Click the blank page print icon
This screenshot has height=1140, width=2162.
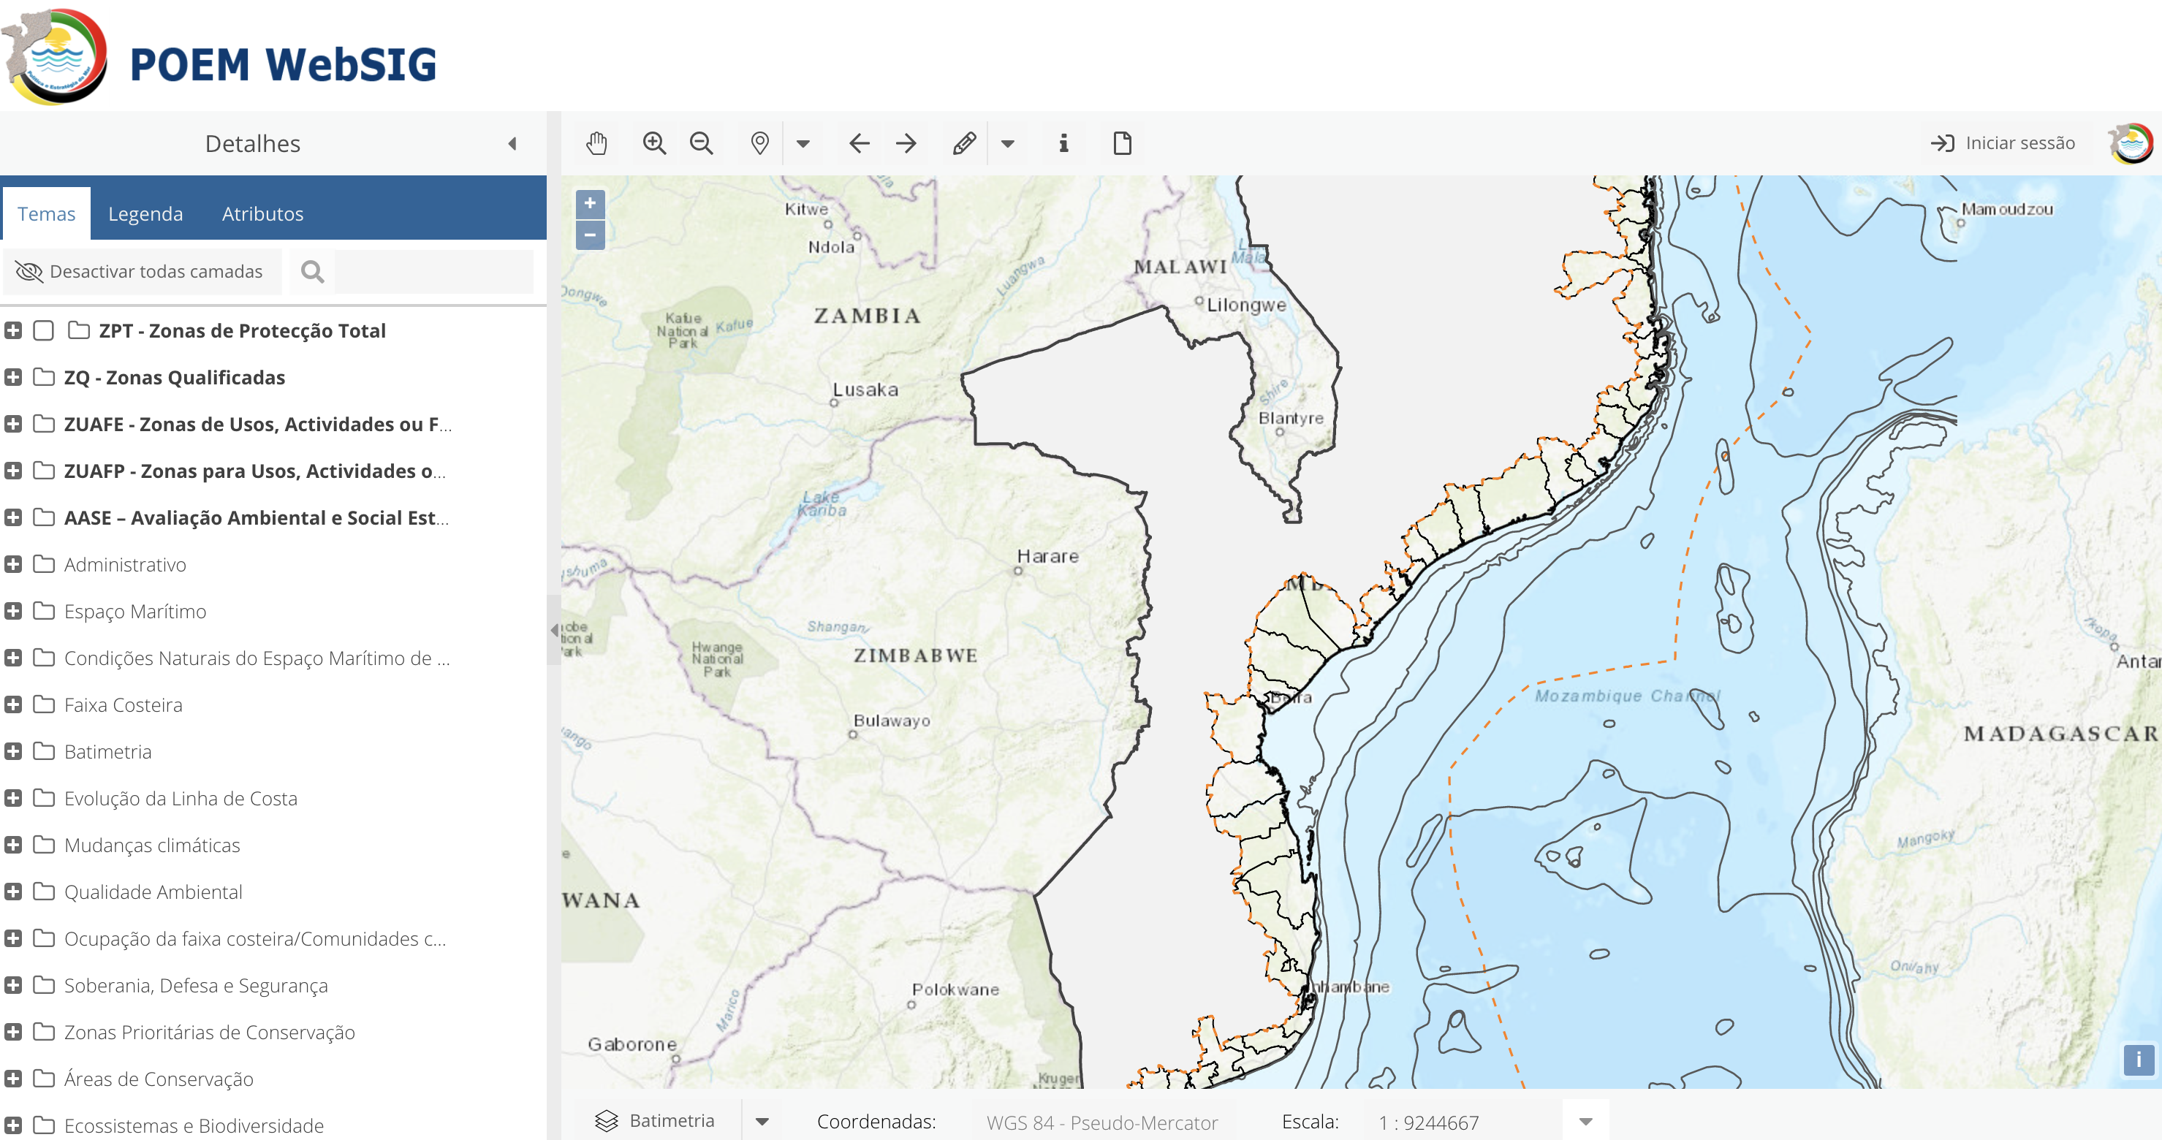pos(1121,143)
